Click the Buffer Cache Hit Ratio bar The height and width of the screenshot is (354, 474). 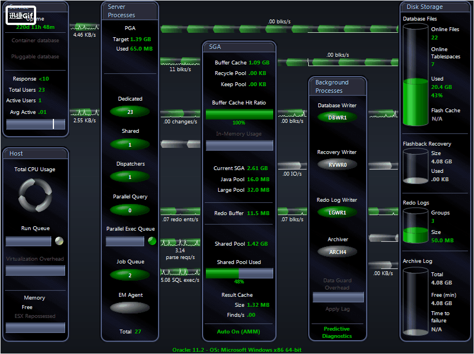239,114
